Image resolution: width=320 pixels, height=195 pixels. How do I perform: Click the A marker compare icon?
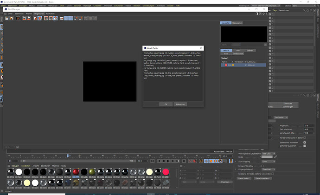pyautogui.click(x=77, y=19)
